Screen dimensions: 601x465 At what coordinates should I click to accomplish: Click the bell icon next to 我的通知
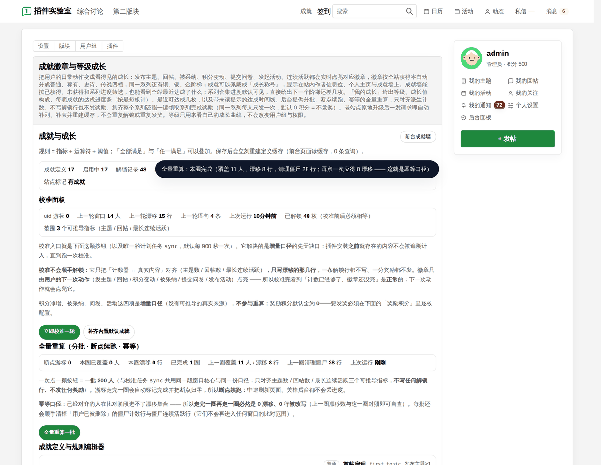[463, 106]
